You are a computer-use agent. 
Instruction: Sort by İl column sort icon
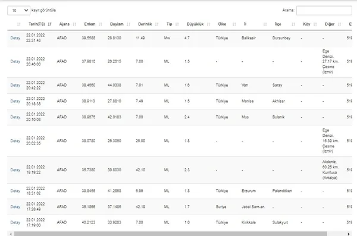(265, 24)
